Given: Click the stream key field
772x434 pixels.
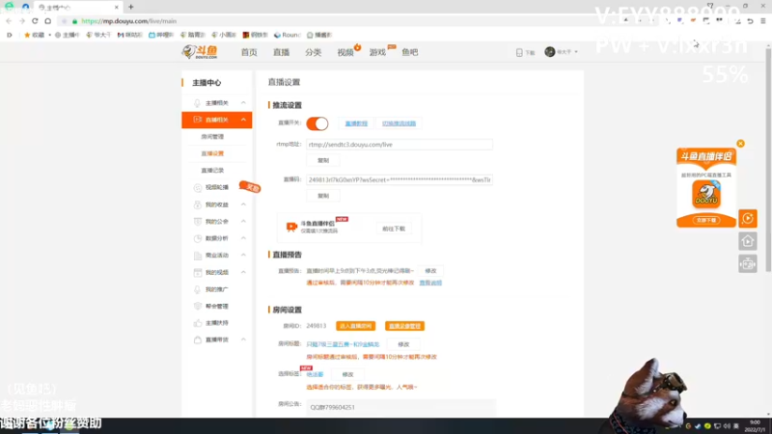Looking at the screenshot, I should pyautogui.click(x=400, y=180).
